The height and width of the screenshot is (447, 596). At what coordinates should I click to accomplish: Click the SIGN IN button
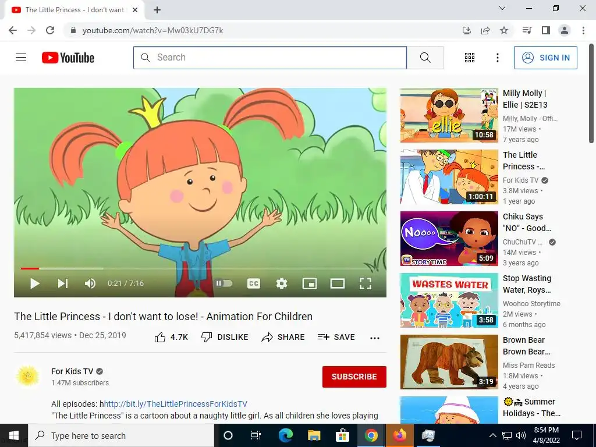[545, 58]
